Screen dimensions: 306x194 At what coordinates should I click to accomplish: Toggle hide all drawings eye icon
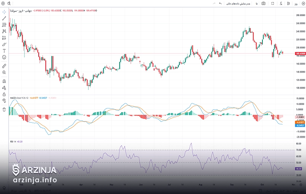click(4, 100)
